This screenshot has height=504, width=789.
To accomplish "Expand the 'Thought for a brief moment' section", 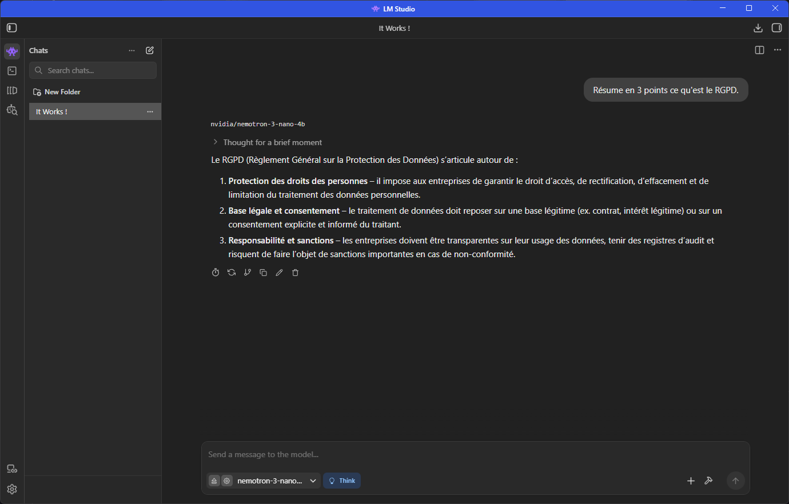I will click(x=267, y=142).
